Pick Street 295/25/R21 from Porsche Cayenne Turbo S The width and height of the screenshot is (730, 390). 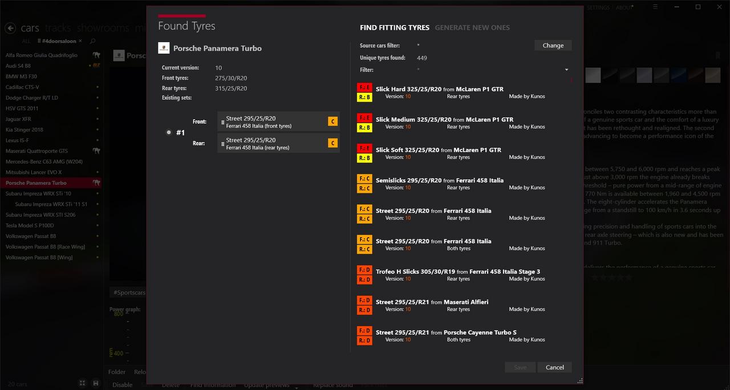446,332
